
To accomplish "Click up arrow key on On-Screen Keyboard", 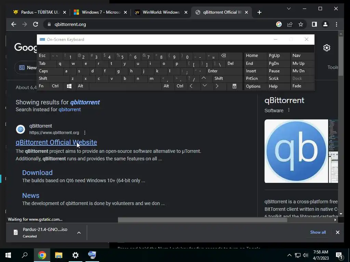I will point(204,78).
